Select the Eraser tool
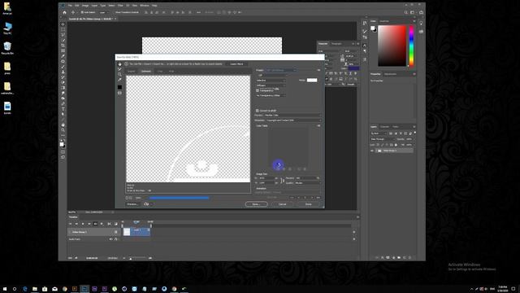 click(63, 83)
